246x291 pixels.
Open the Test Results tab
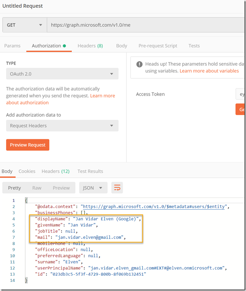tap(90, 171)
